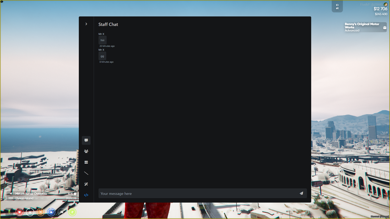
Task: Click the Benny's Original Motor Works job badge
Action: (365, 27)
